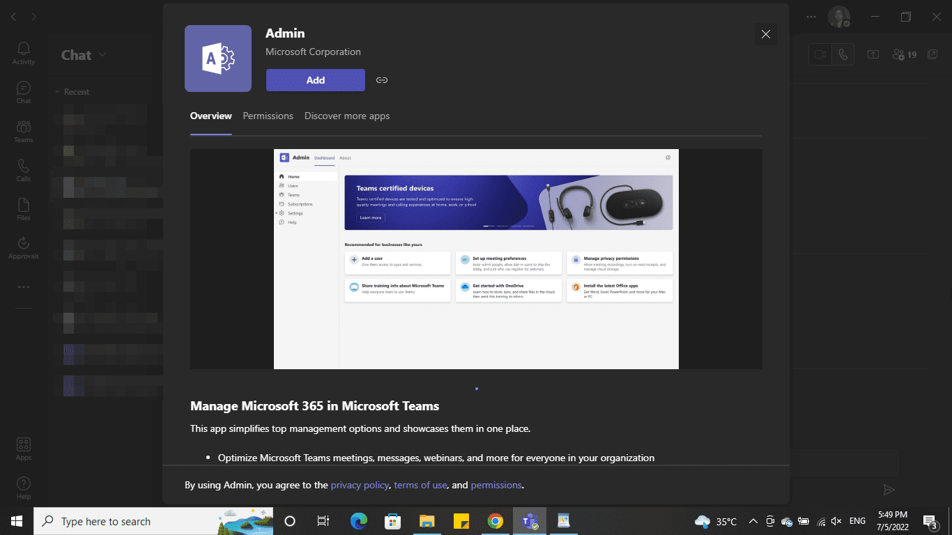952x535 pixels.
Task: Open the Discover more apps tab
Action: click(346, 116)
